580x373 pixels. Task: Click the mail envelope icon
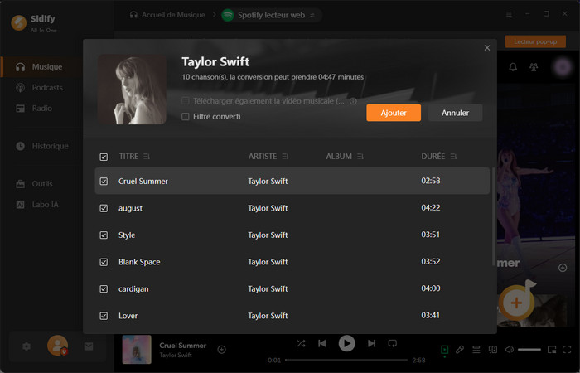click(x=89, y=346)
